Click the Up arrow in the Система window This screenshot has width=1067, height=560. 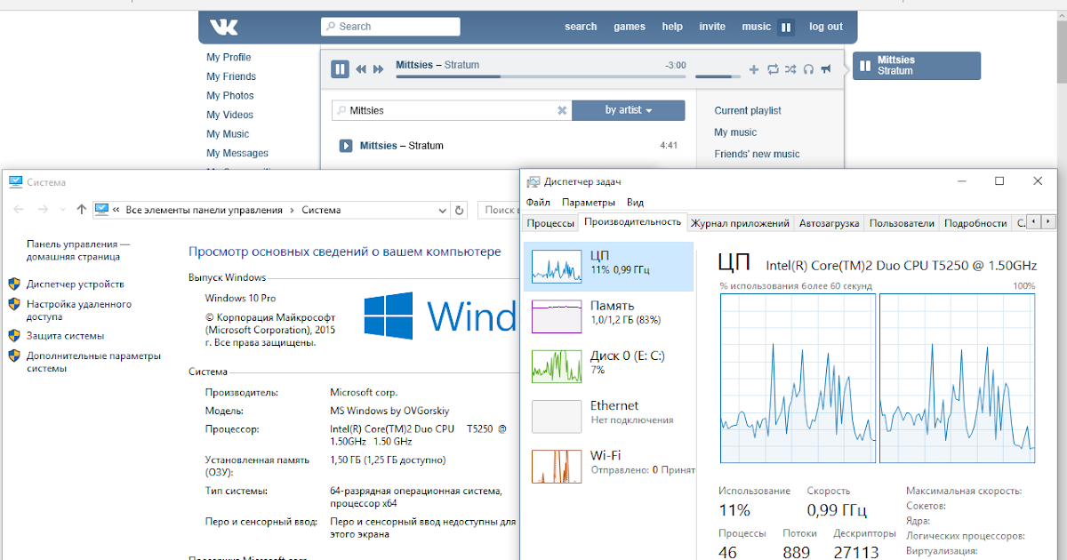coord(82,210)
